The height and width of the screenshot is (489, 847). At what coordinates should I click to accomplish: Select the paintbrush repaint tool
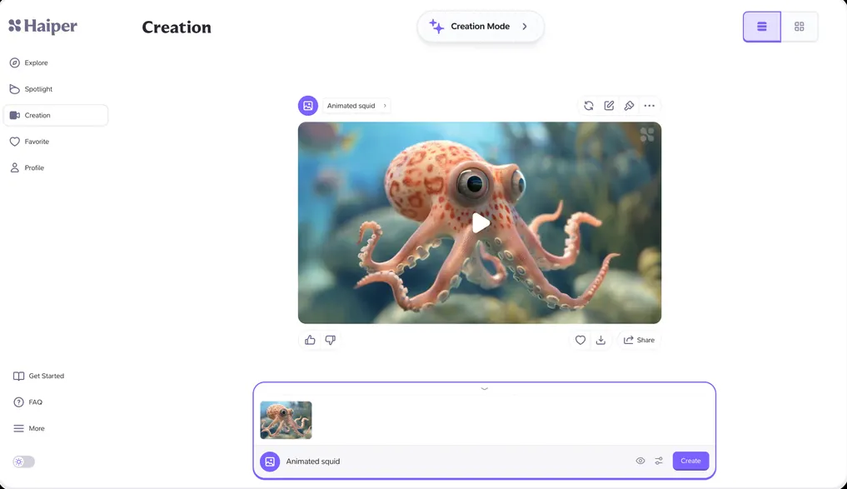(x=629, y=106)
